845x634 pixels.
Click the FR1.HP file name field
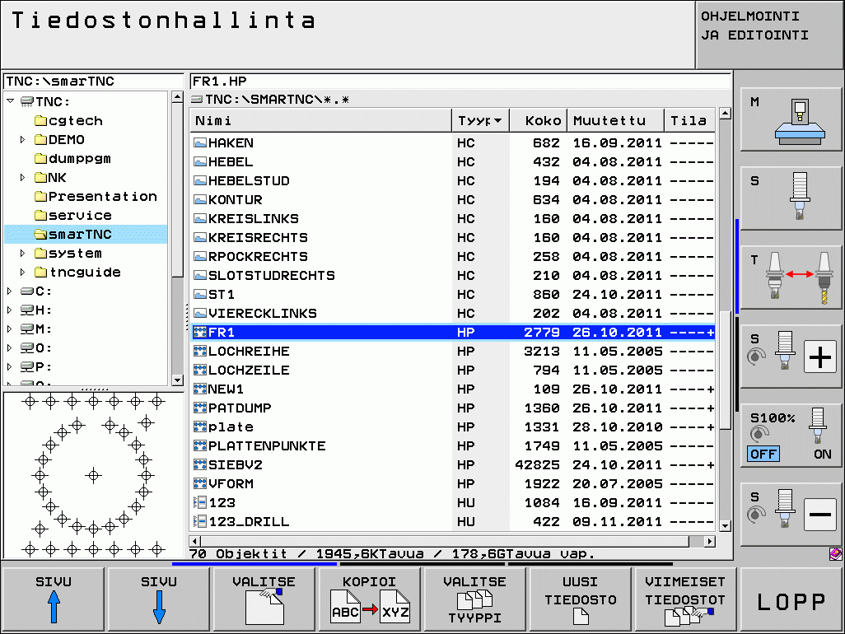[x=460, y=82]
